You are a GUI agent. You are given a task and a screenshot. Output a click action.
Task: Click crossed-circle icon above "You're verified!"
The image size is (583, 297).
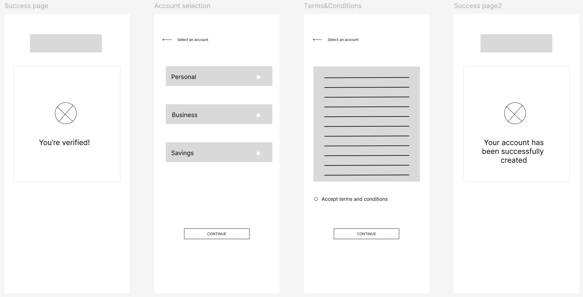66,113
